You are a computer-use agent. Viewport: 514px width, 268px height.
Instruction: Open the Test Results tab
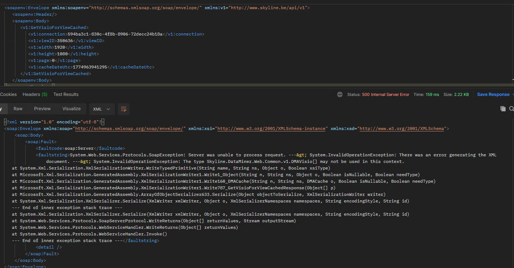66,94
